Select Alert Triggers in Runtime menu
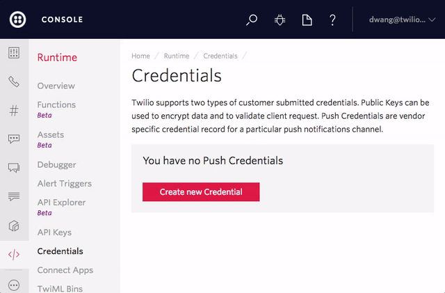 (x=64, y=184)
